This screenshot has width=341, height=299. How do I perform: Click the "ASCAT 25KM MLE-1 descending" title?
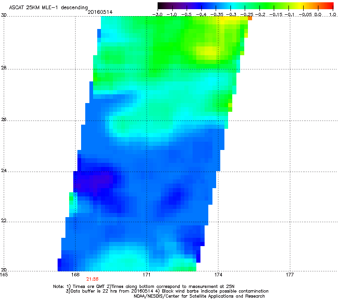(x=48, y=7)
